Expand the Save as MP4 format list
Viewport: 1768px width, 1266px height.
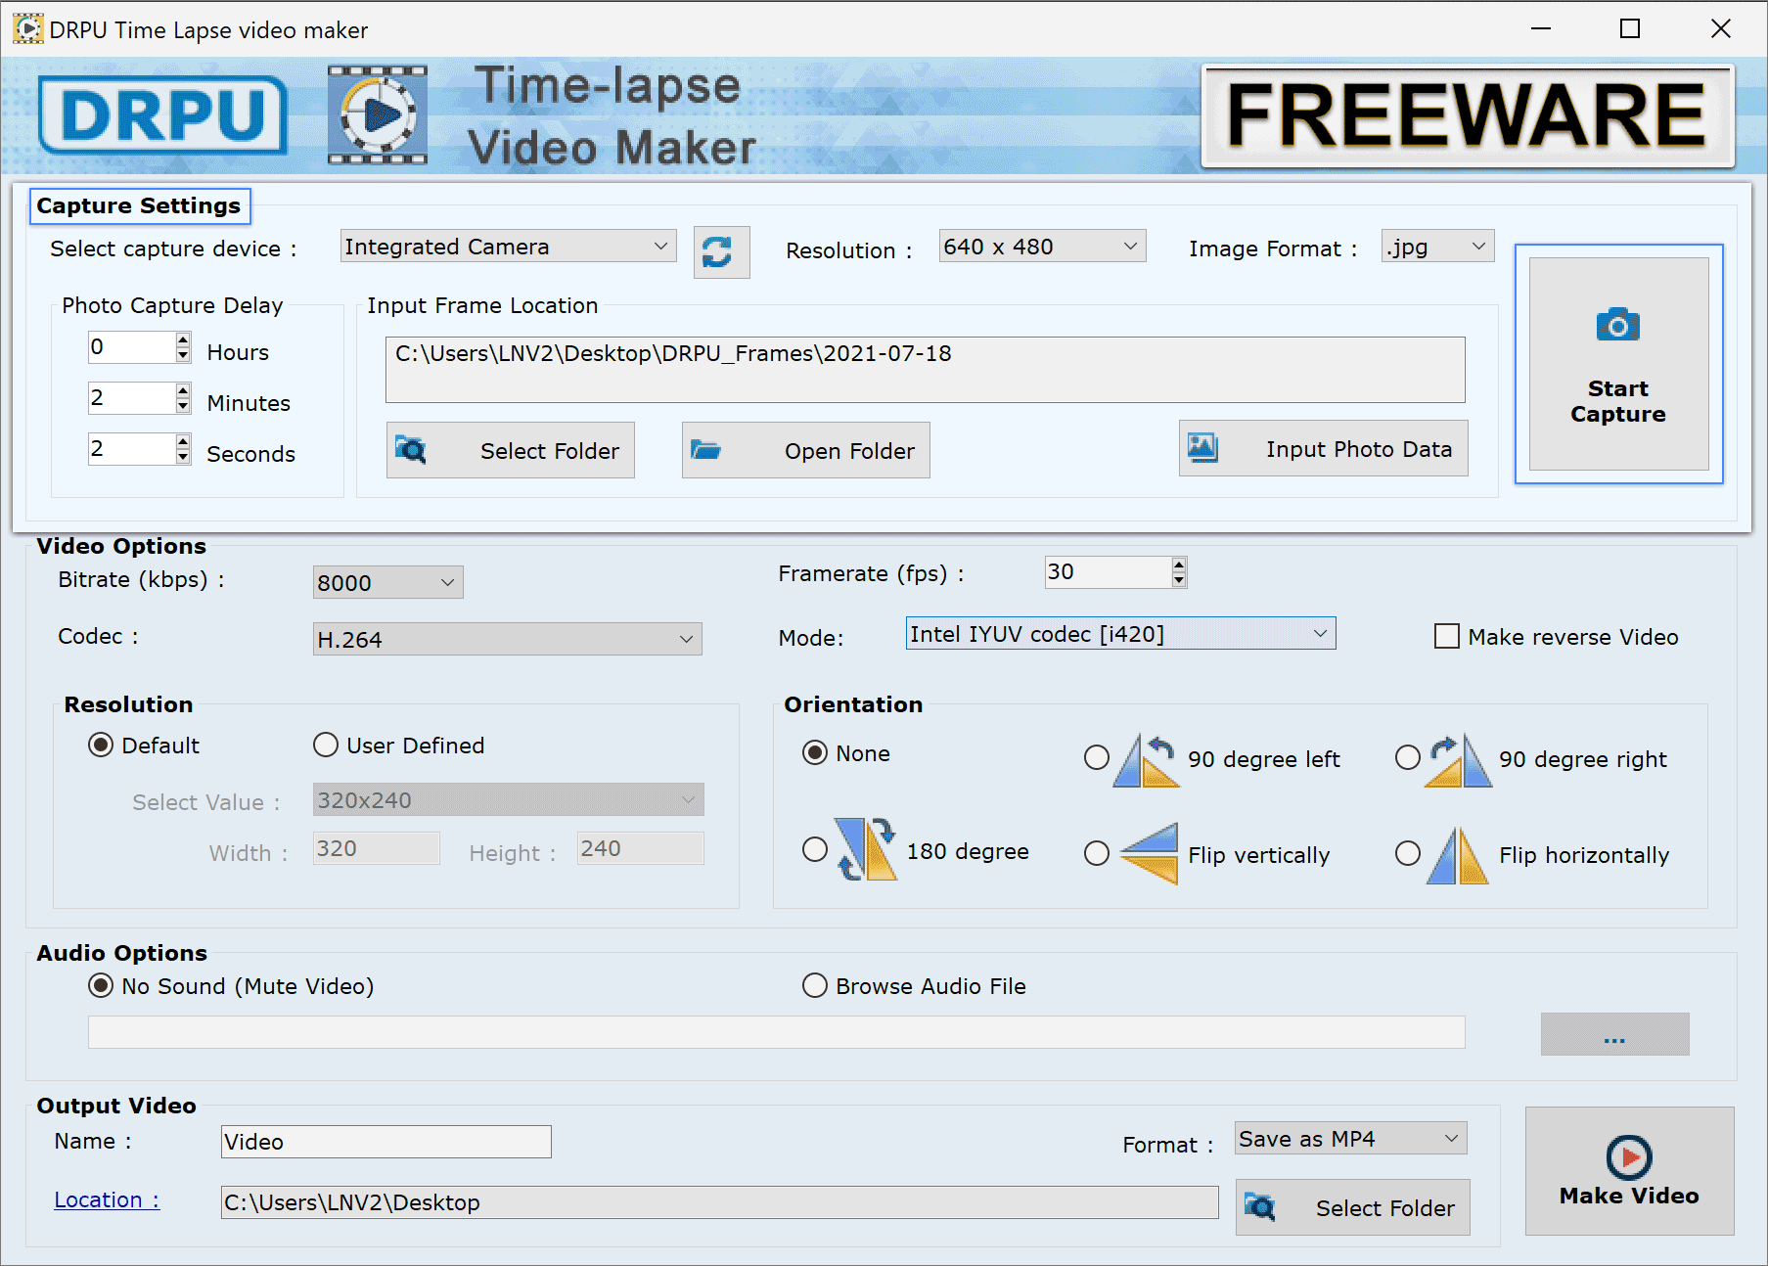point(1451,1138)
